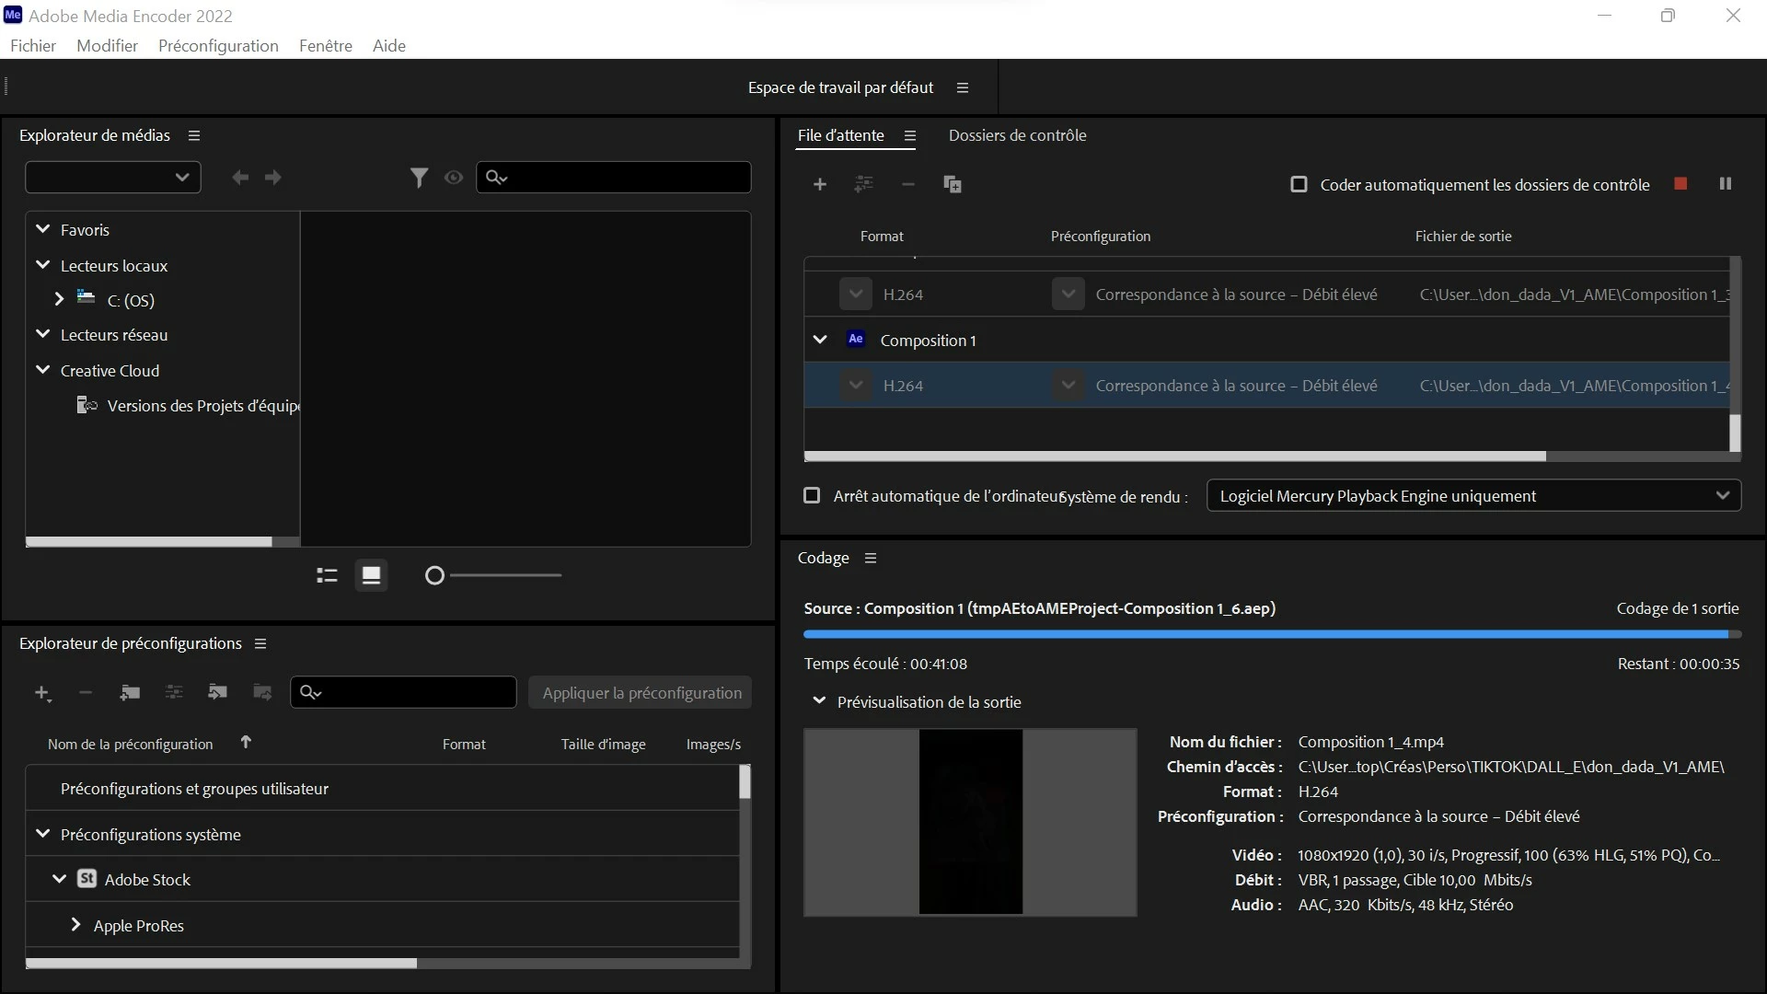Toggle the eye icon in media browser
This screenshot has height=994, width=1767.
(454, 178)
